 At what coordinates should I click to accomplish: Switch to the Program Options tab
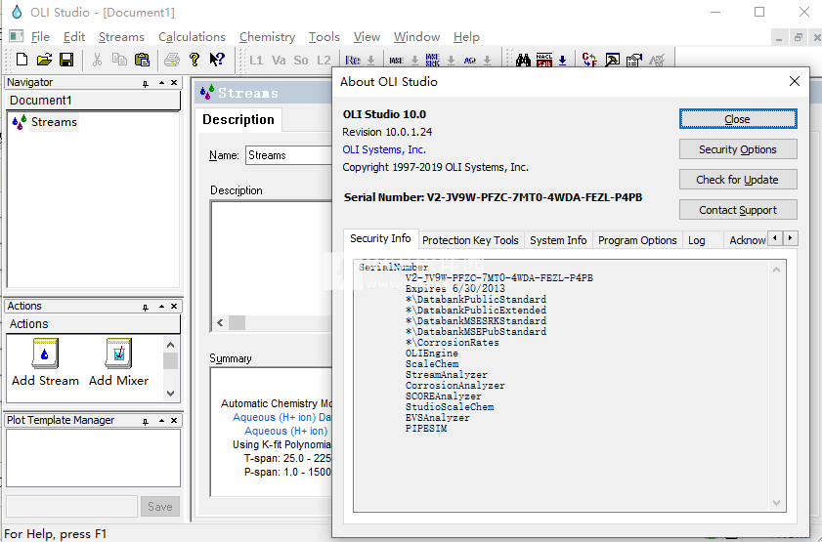tap(637, 240)
